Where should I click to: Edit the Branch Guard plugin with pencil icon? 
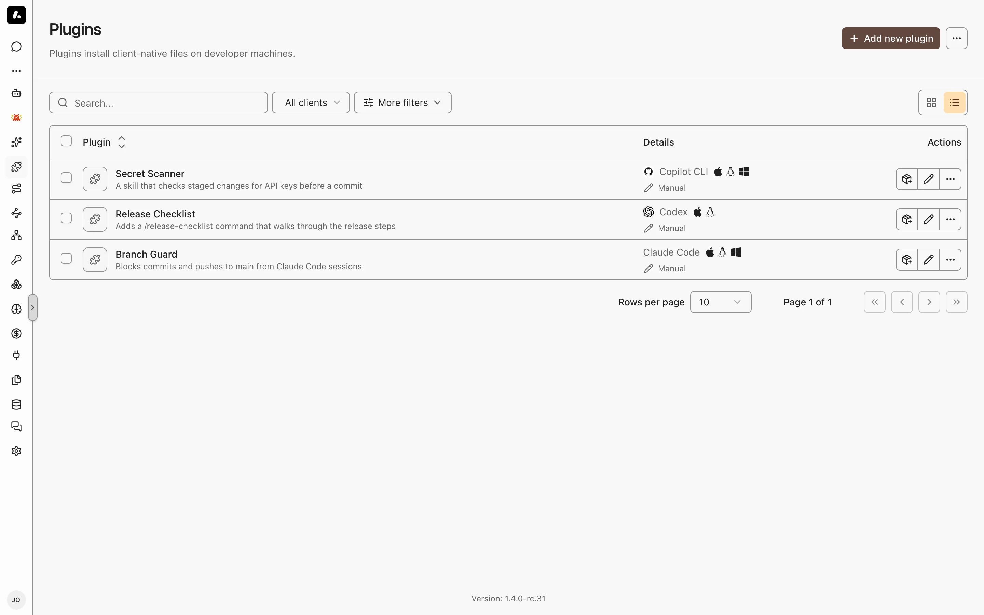[x=928, y=260]
